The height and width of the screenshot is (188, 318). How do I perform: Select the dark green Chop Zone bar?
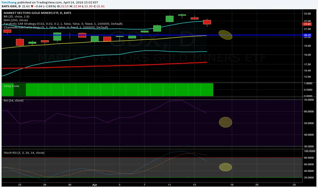click(20, 90)
